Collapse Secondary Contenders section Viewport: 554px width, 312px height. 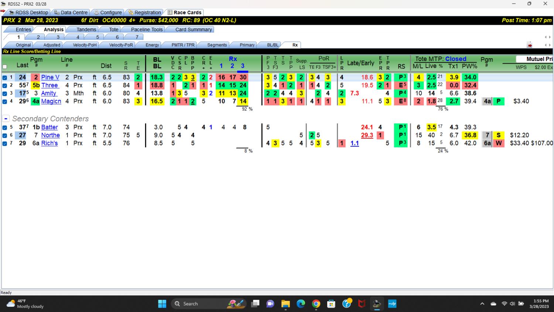(x=6, y=119)
